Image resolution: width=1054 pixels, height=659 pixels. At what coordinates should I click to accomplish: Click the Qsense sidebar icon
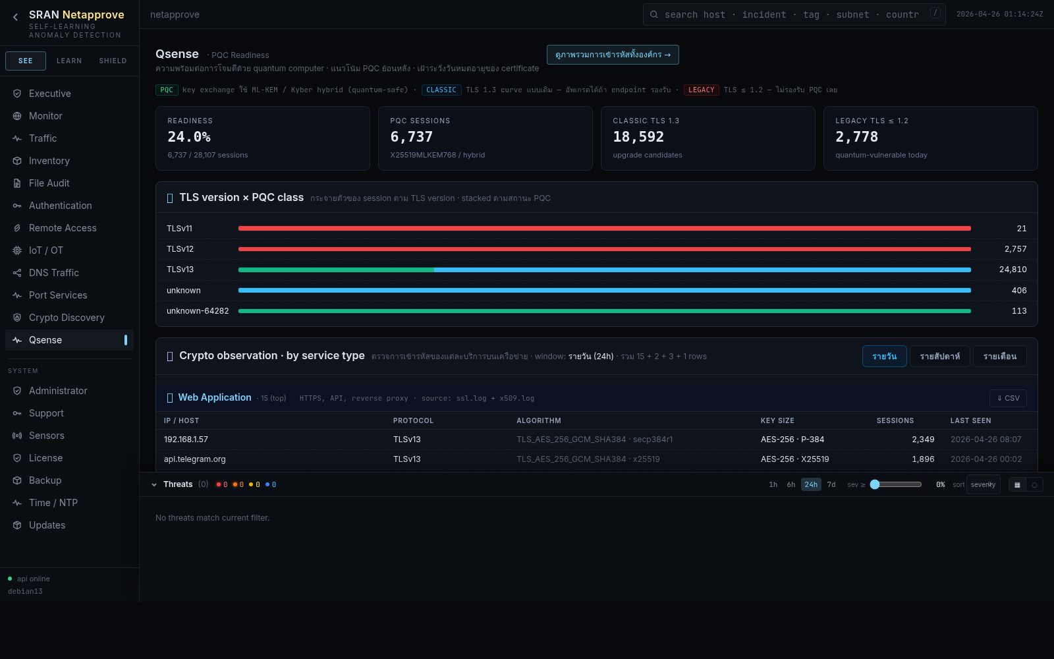(17, 340)
